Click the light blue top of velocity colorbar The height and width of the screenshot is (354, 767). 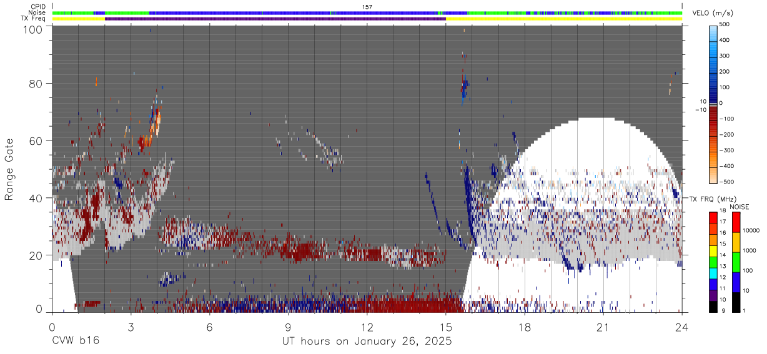tap(714, 34)
